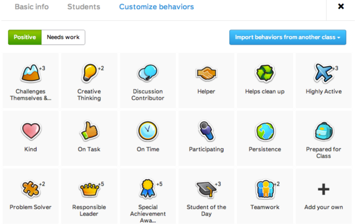
Task: Open Import behaviors from another class dropdown
Action: [x=287, y=37]
